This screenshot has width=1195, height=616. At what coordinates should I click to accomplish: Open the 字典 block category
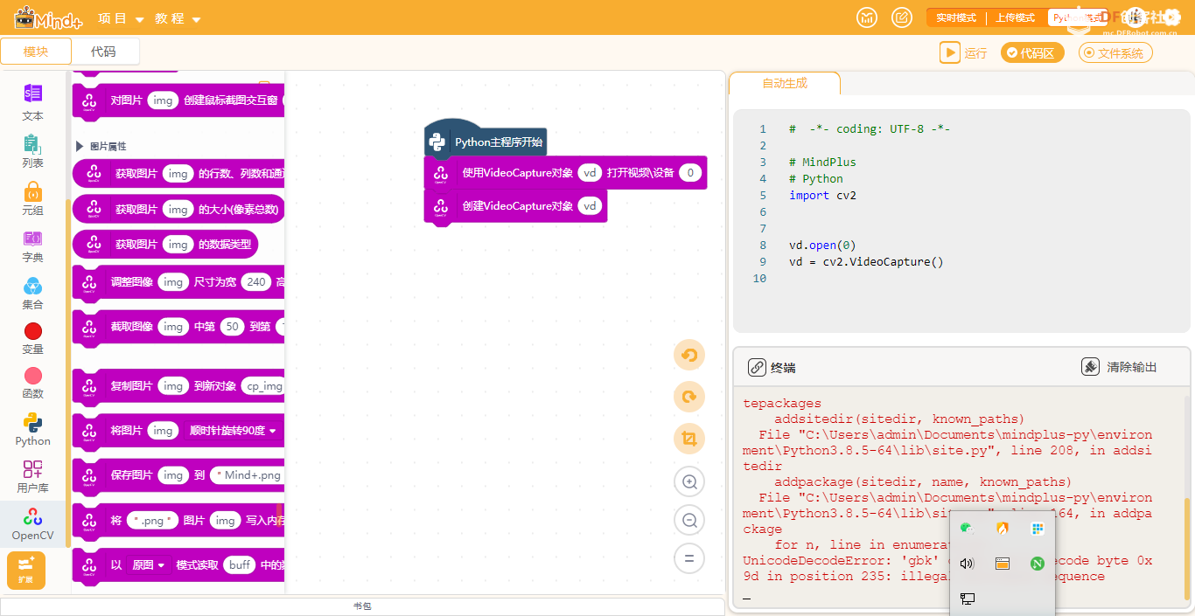tap(32, 246)
